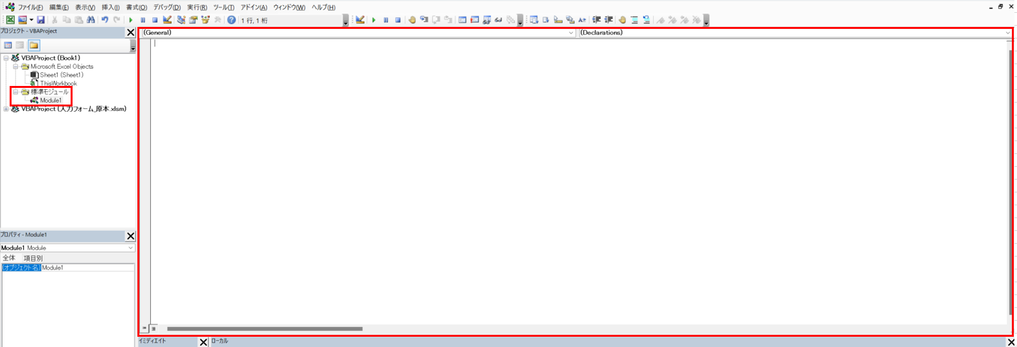
Task: Open the (General) object dropdown
Action: click(x=358, y=33)
